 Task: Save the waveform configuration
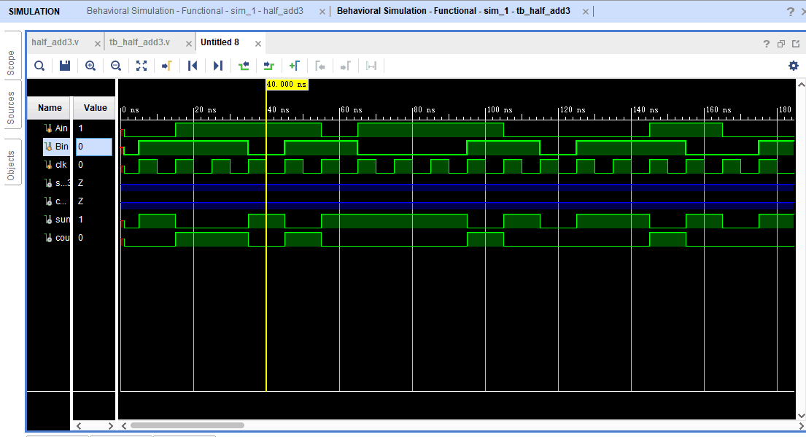tap(65, 66)
